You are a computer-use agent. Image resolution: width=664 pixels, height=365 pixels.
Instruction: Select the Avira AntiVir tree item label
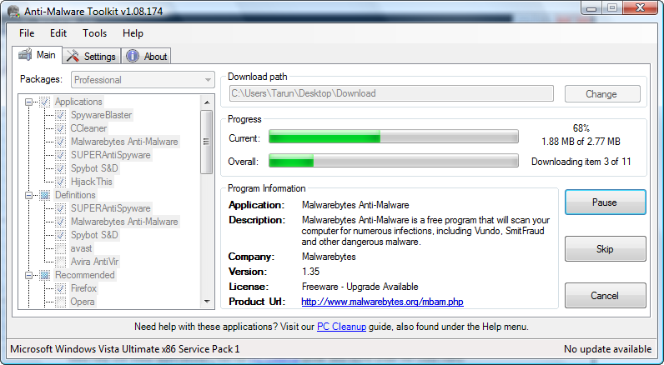point(94,262)
